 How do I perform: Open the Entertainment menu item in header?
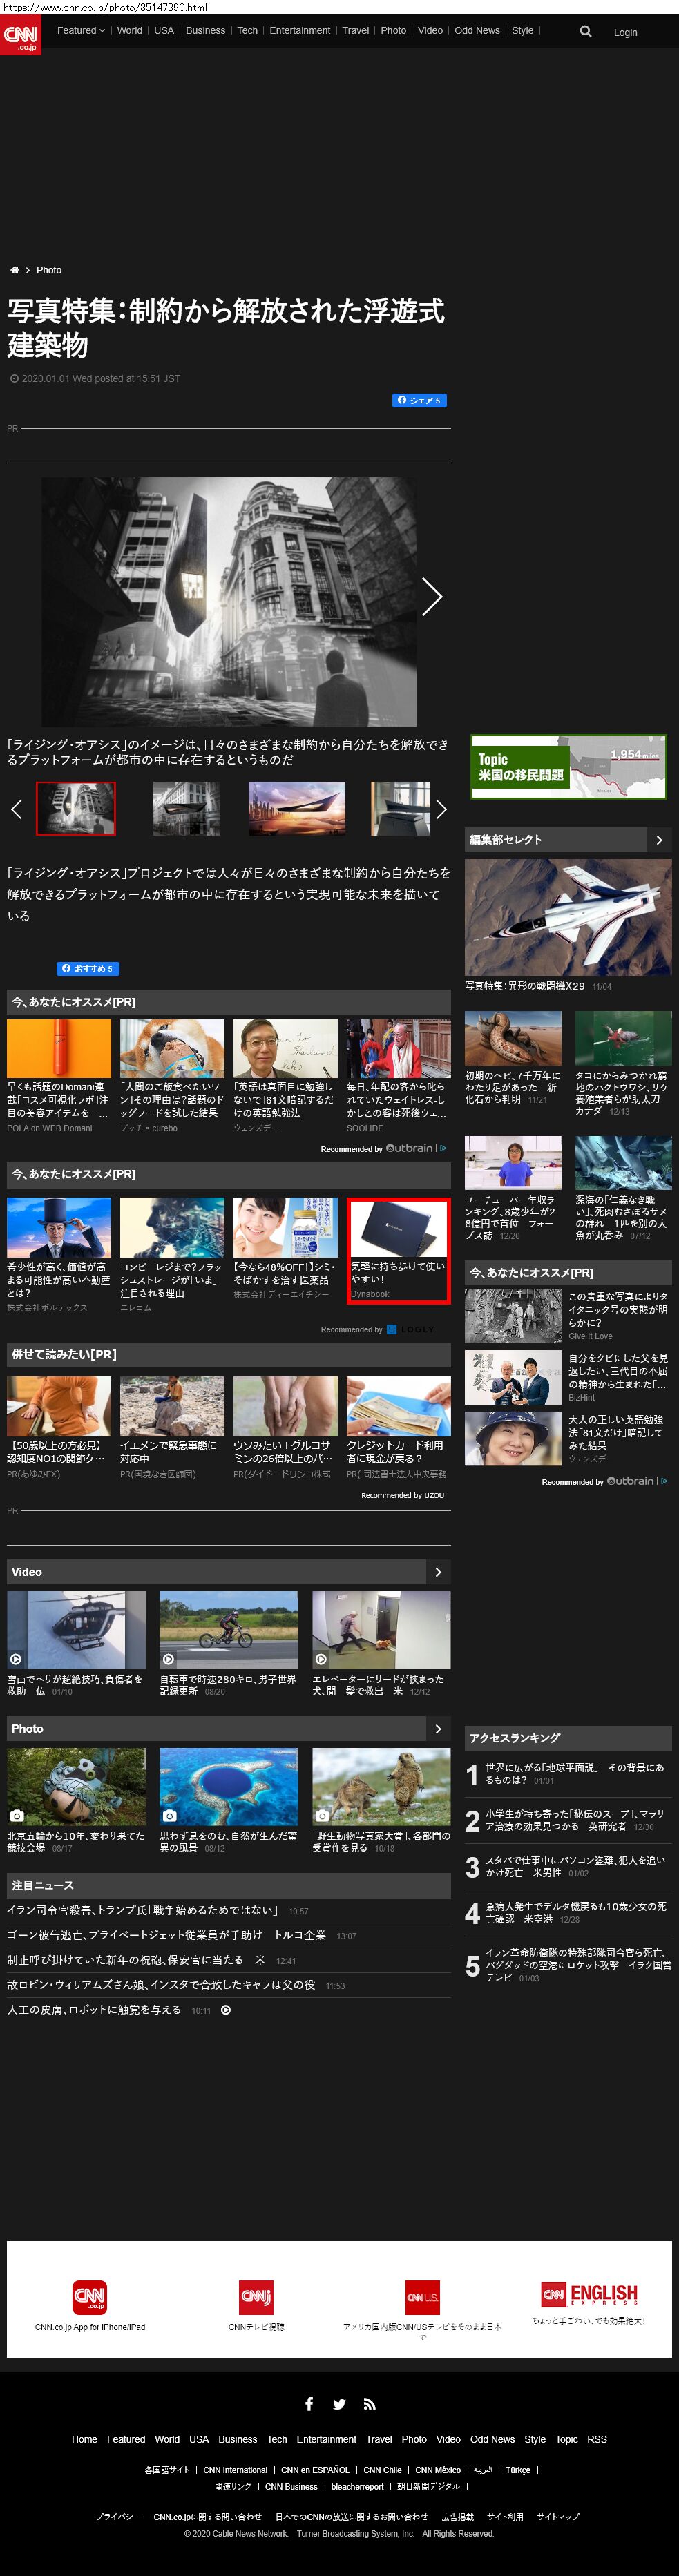[299, 31]
